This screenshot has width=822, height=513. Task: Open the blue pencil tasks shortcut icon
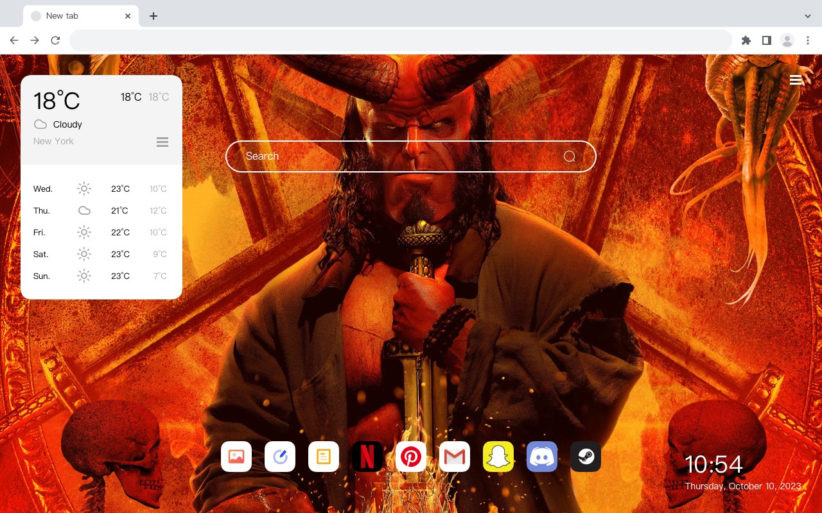click(280, 457)
